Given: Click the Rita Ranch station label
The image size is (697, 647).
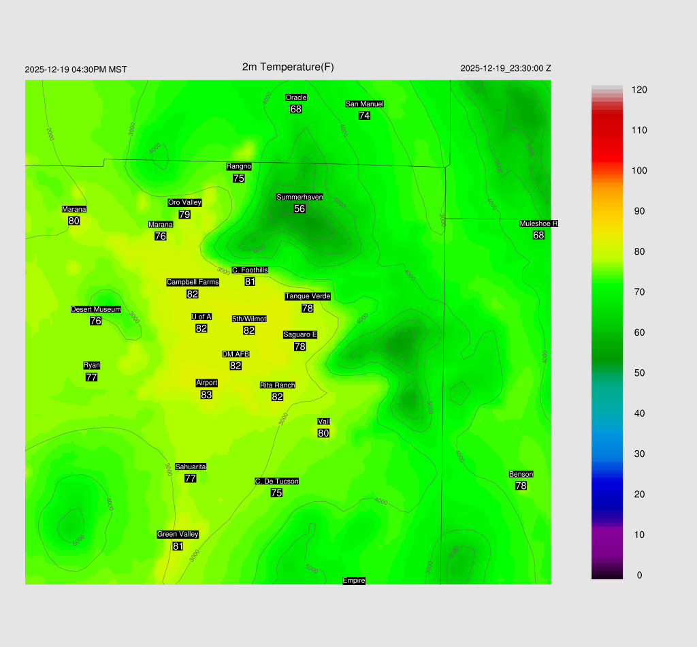Looking at the screenshot, I should click(277, 385).
